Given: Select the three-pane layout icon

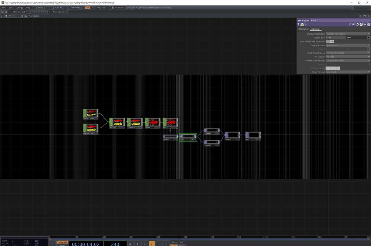Looking at the screenshot, I should (41, 12).
